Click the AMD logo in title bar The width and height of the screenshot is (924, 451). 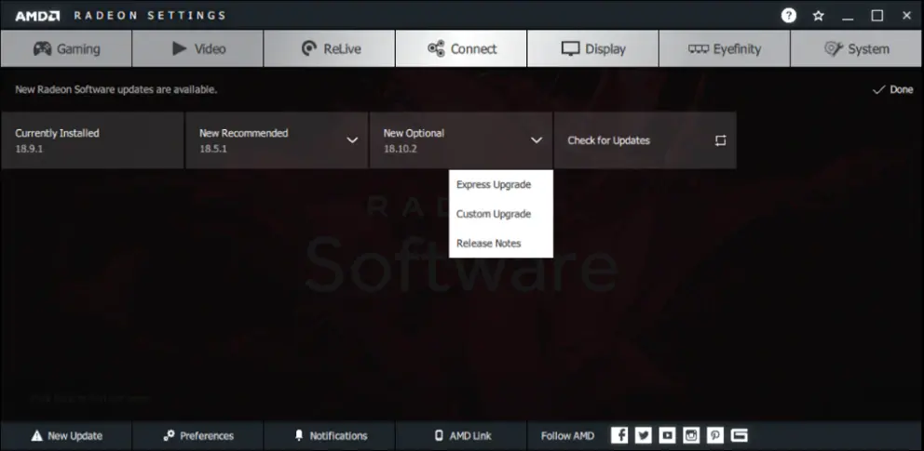pos(37,16)
